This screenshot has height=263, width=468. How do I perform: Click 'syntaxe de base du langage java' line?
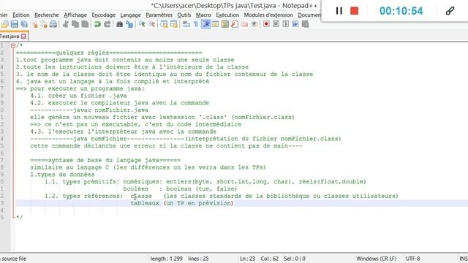105,160
